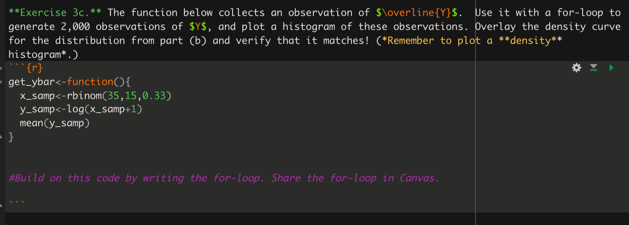Select the function keyword in code
The image size is (629, 225).
click(90, 81)
